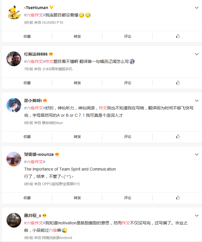Open the username link 邹雯珊-wounze

click(39, 154)
